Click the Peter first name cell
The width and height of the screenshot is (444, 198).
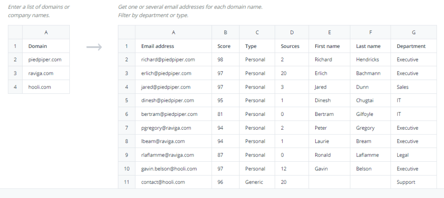(x=330, y=128)
